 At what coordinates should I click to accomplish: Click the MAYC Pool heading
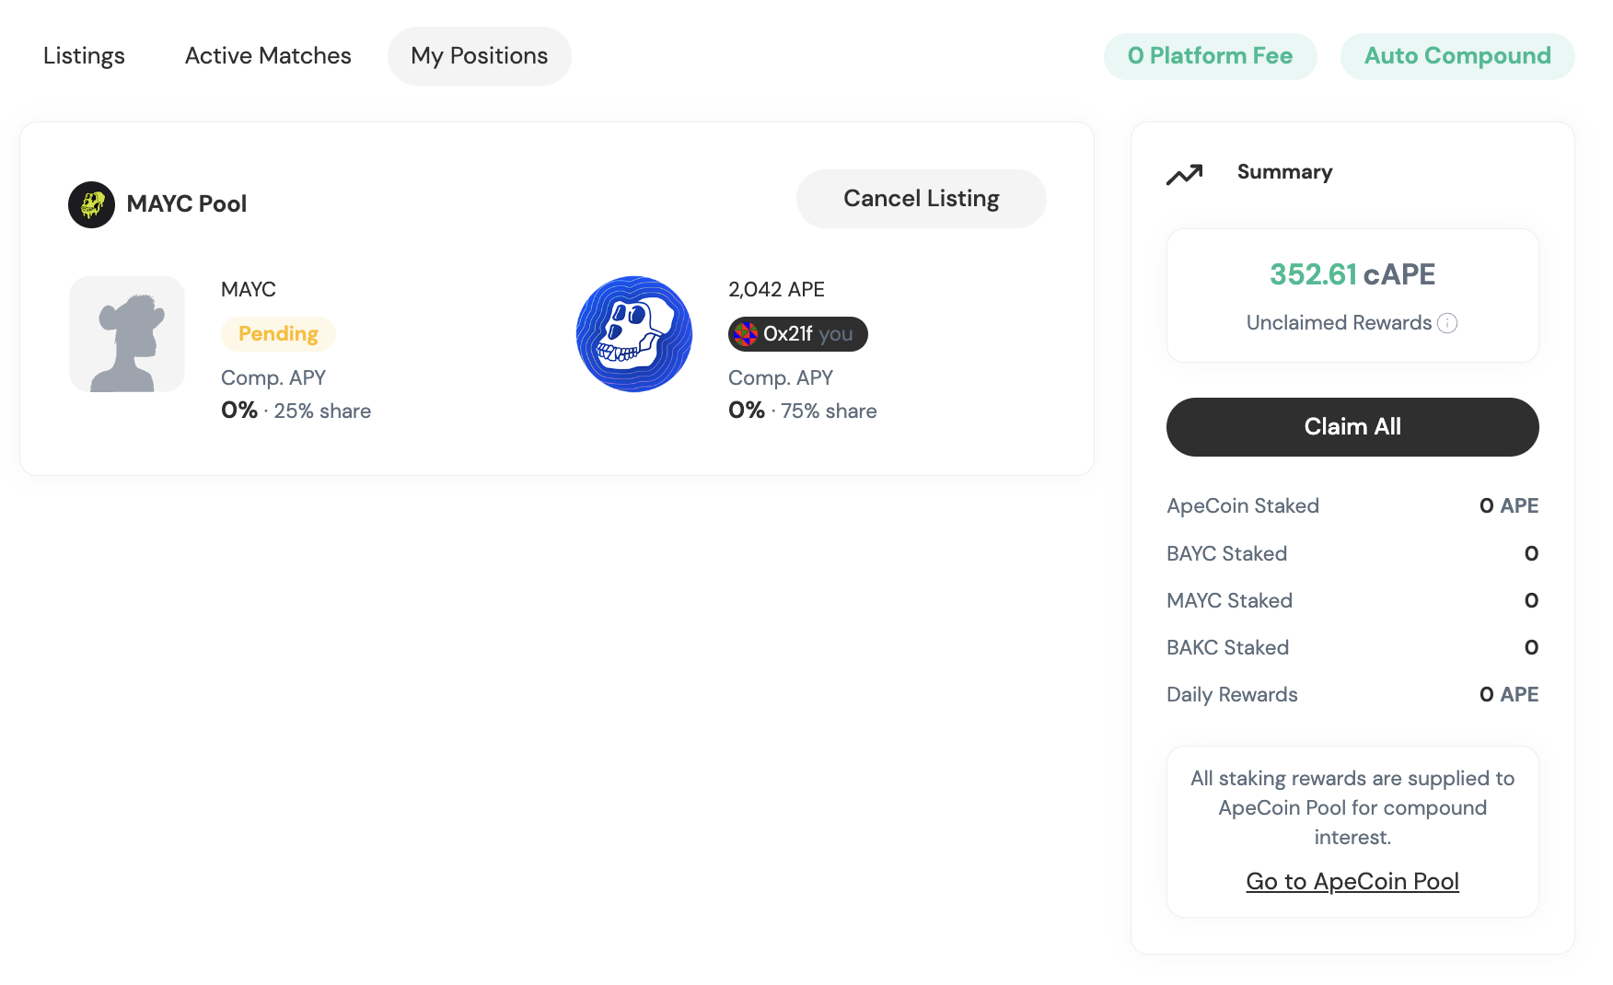point(187,204)
